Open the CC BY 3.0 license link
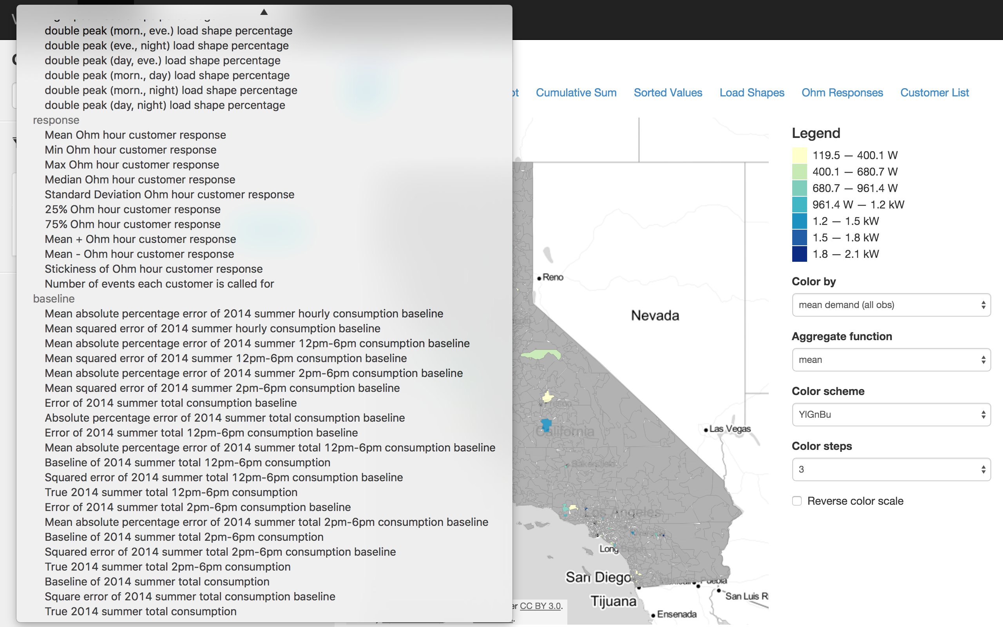 click(540, 605)
